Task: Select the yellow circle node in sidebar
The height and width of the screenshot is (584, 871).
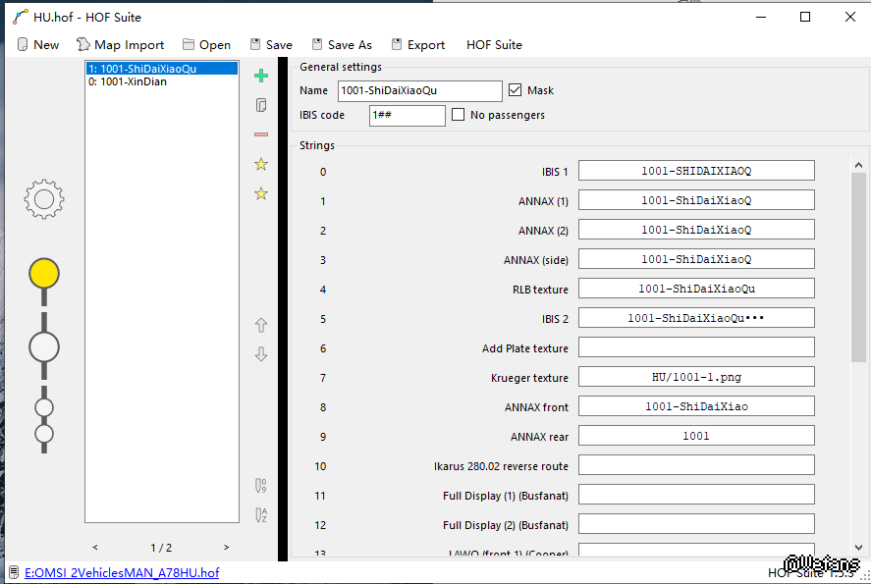Action: (44, 273)
